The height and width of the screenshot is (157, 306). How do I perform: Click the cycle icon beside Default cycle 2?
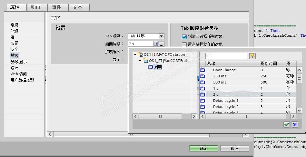click(202, 107)
